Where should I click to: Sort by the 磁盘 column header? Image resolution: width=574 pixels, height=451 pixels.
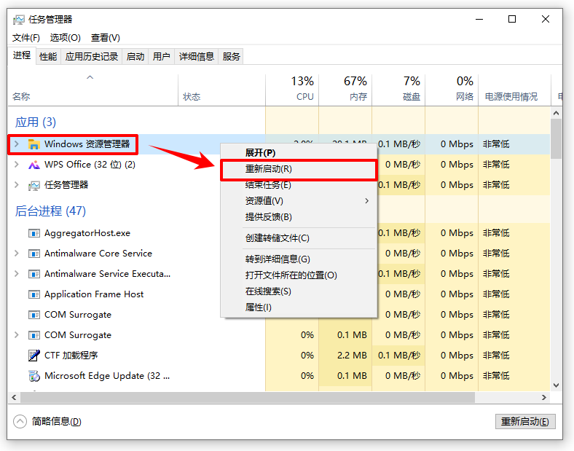click(398, 90)
